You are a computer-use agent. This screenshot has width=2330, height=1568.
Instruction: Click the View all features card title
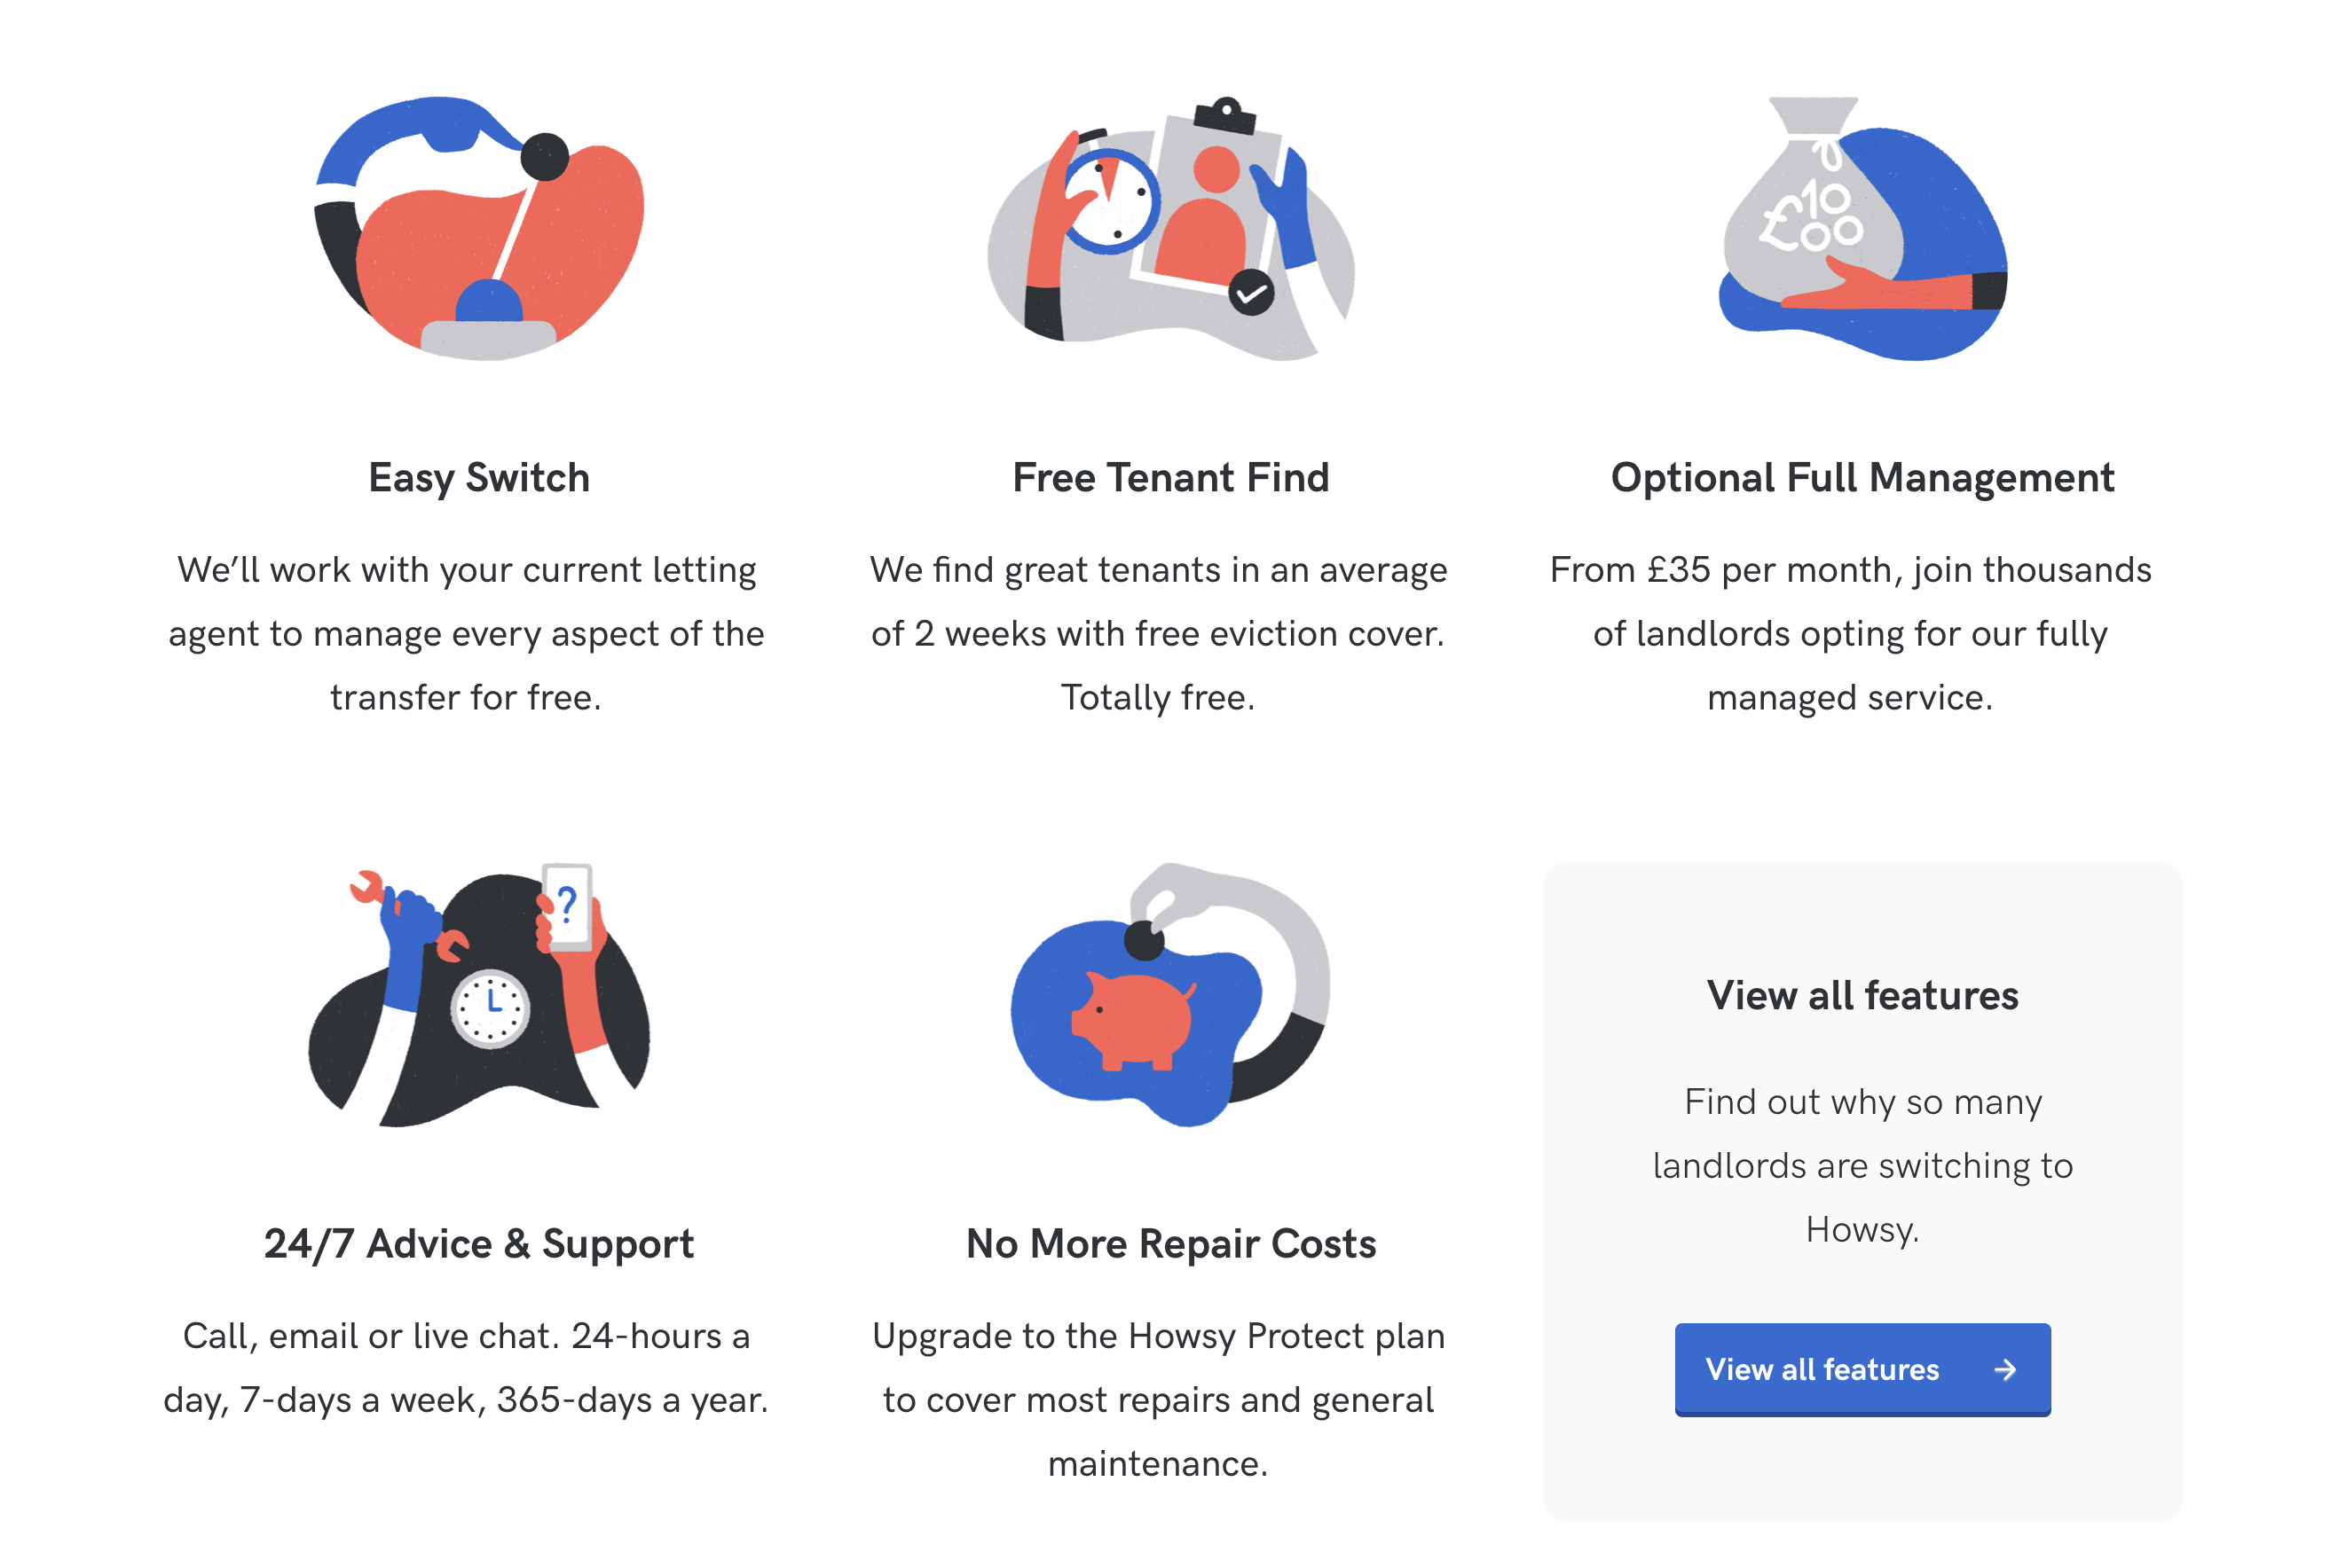click(x=1862, y=995)
